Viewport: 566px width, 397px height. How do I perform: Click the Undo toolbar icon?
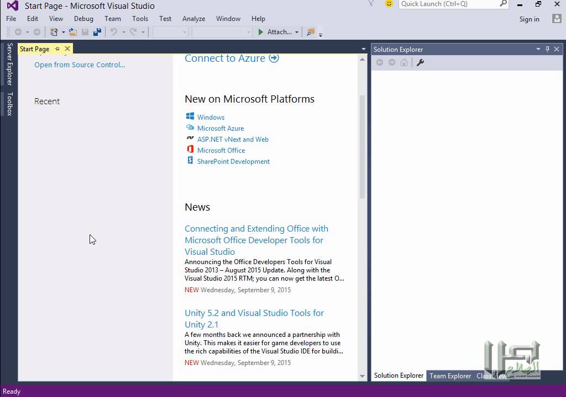point(114,32)
